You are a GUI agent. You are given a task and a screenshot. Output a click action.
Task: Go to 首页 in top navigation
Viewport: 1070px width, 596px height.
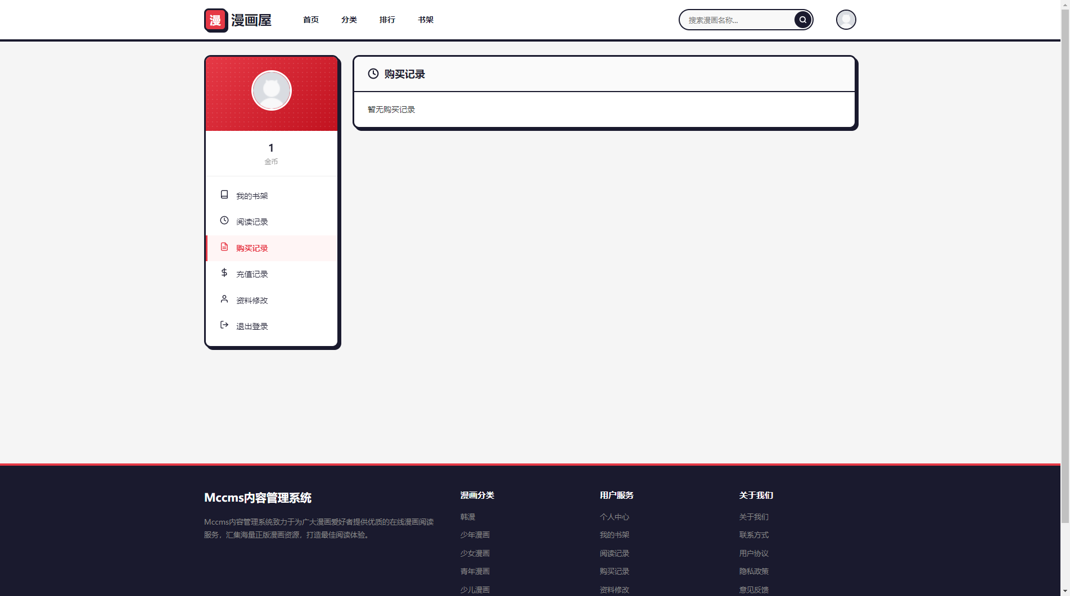pyautogui.click(x=311, y=20)
